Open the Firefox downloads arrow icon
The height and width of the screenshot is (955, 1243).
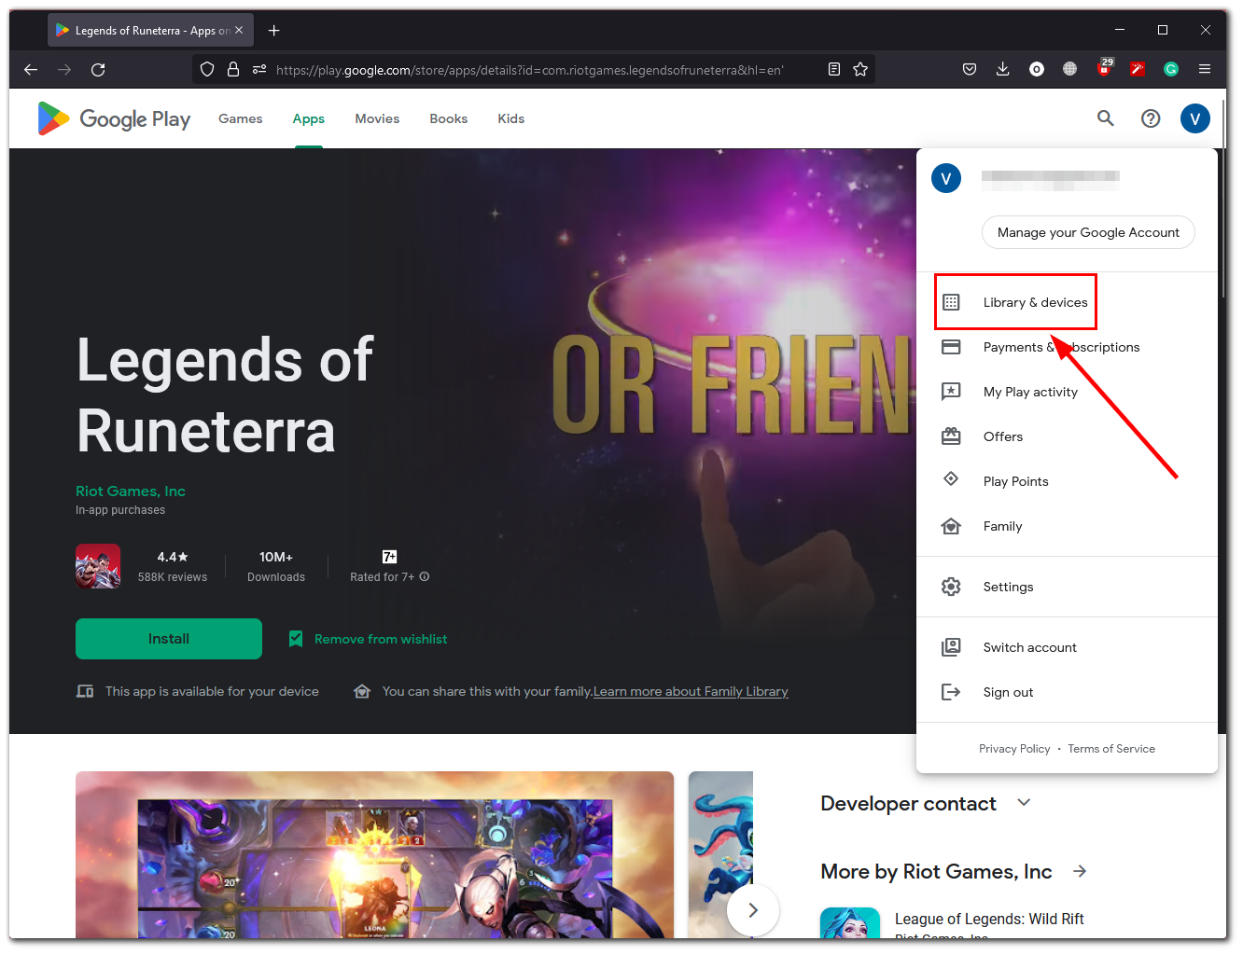click(x=1003, y=69)
